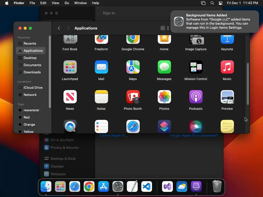Select the Shortcuts app icon
This screenshot has width=263, height=197.
164,126
